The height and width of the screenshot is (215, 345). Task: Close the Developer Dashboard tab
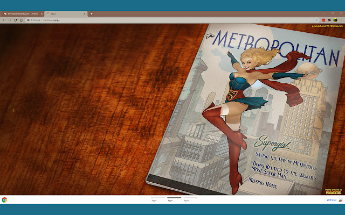tap(42, 13)
